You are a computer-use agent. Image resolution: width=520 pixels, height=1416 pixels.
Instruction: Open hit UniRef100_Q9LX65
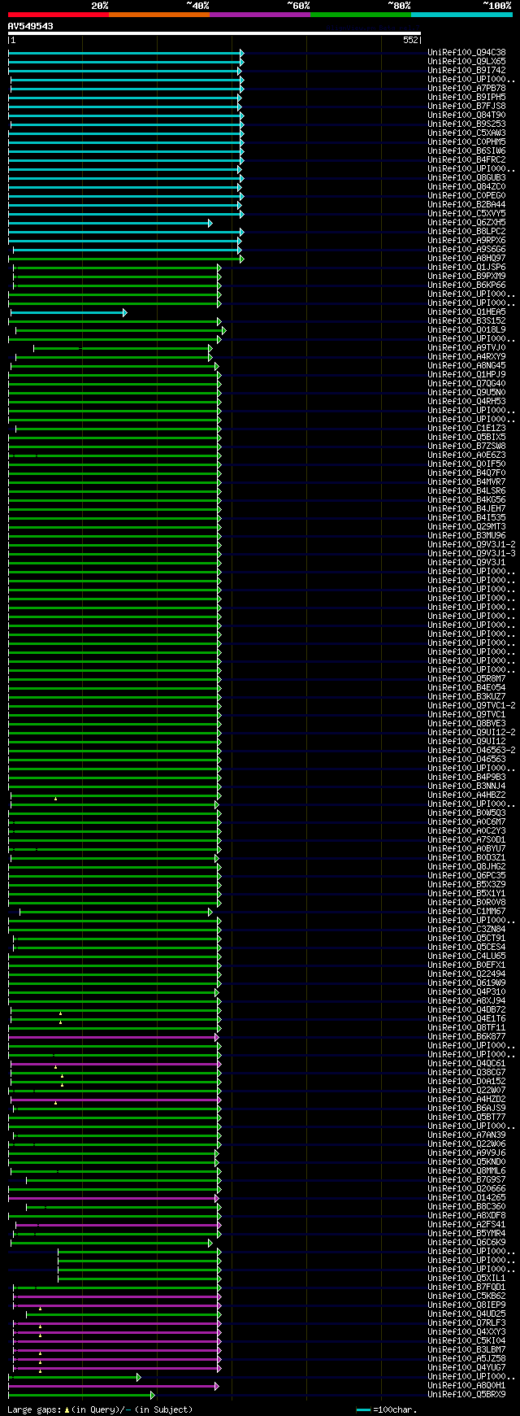pos(466,62)
